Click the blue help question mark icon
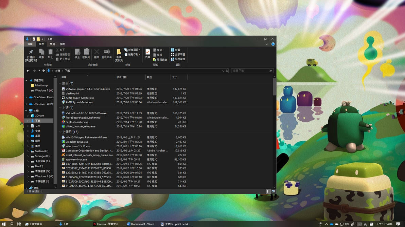The image size is (405, 227). tap(273, 44)
